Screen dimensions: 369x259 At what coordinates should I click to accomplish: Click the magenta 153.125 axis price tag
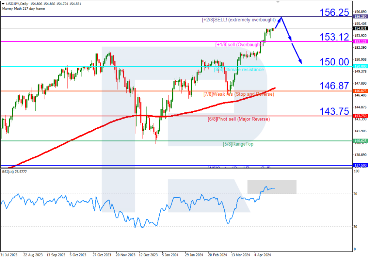tap(360, 41)
